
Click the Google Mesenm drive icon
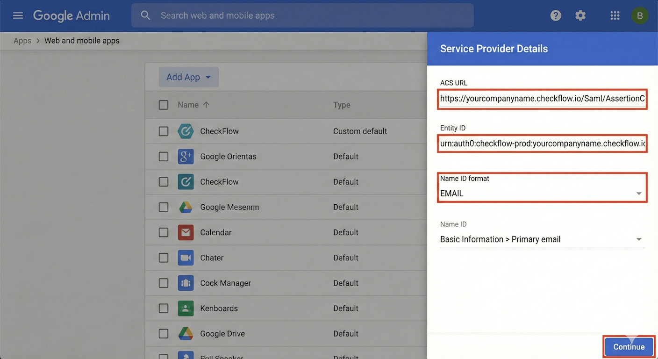pyautogui.click(x=186, y=207)
